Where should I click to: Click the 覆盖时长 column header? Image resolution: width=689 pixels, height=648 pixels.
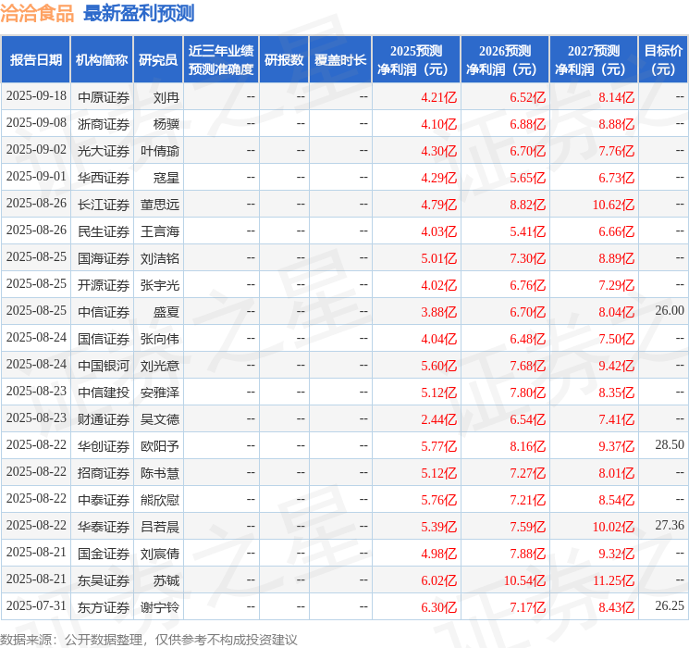coord(340,59)
